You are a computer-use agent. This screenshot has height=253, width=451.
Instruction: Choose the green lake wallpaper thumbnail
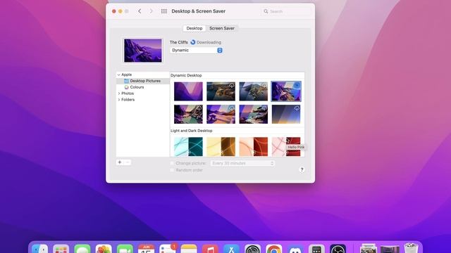[x=188, y=114]
